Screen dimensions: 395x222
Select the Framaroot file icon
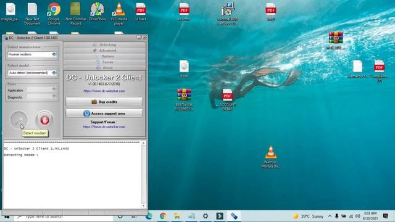tap(357, 69)
